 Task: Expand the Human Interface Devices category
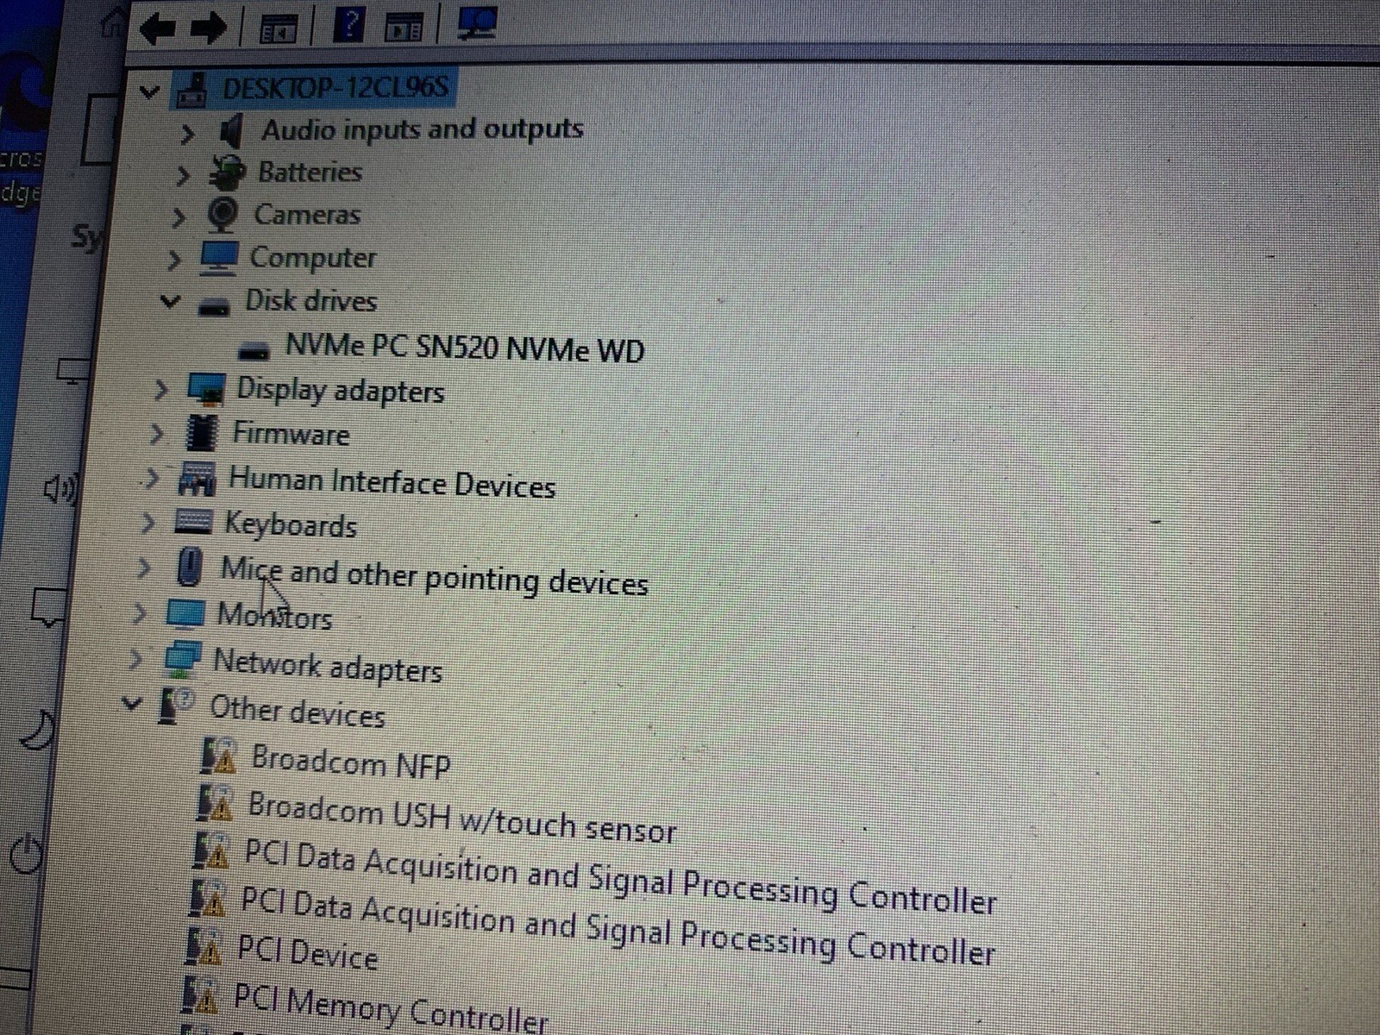152,478
